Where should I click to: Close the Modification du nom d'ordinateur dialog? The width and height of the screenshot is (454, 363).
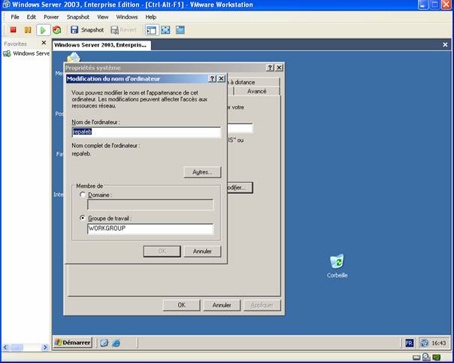221,78
